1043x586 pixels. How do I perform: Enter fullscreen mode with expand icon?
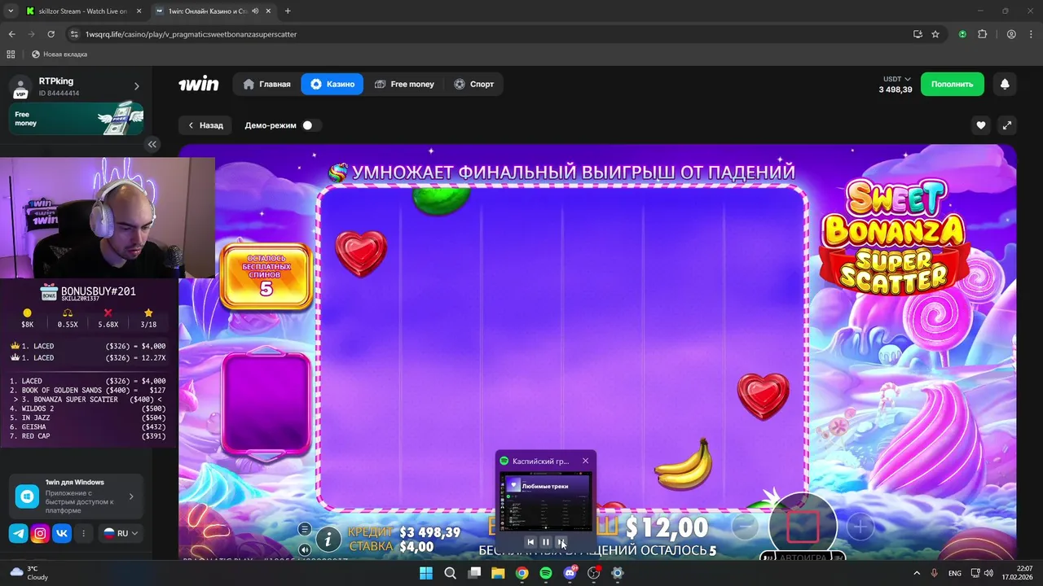1007,125
